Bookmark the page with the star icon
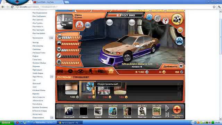Screen dimensions: 222x125 coord(214,7)
